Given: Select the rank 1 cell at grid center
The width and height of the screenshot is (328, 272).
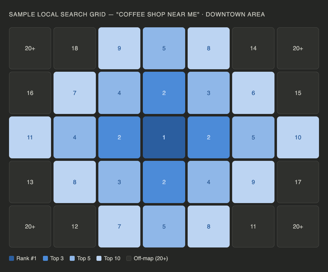Looking at the screenshot, I should [x=164, y=137].
